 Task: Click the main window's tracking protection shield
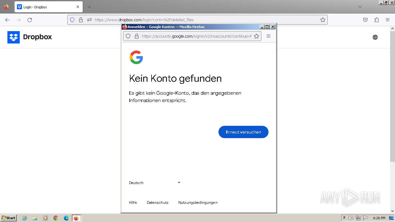[72, 20]
